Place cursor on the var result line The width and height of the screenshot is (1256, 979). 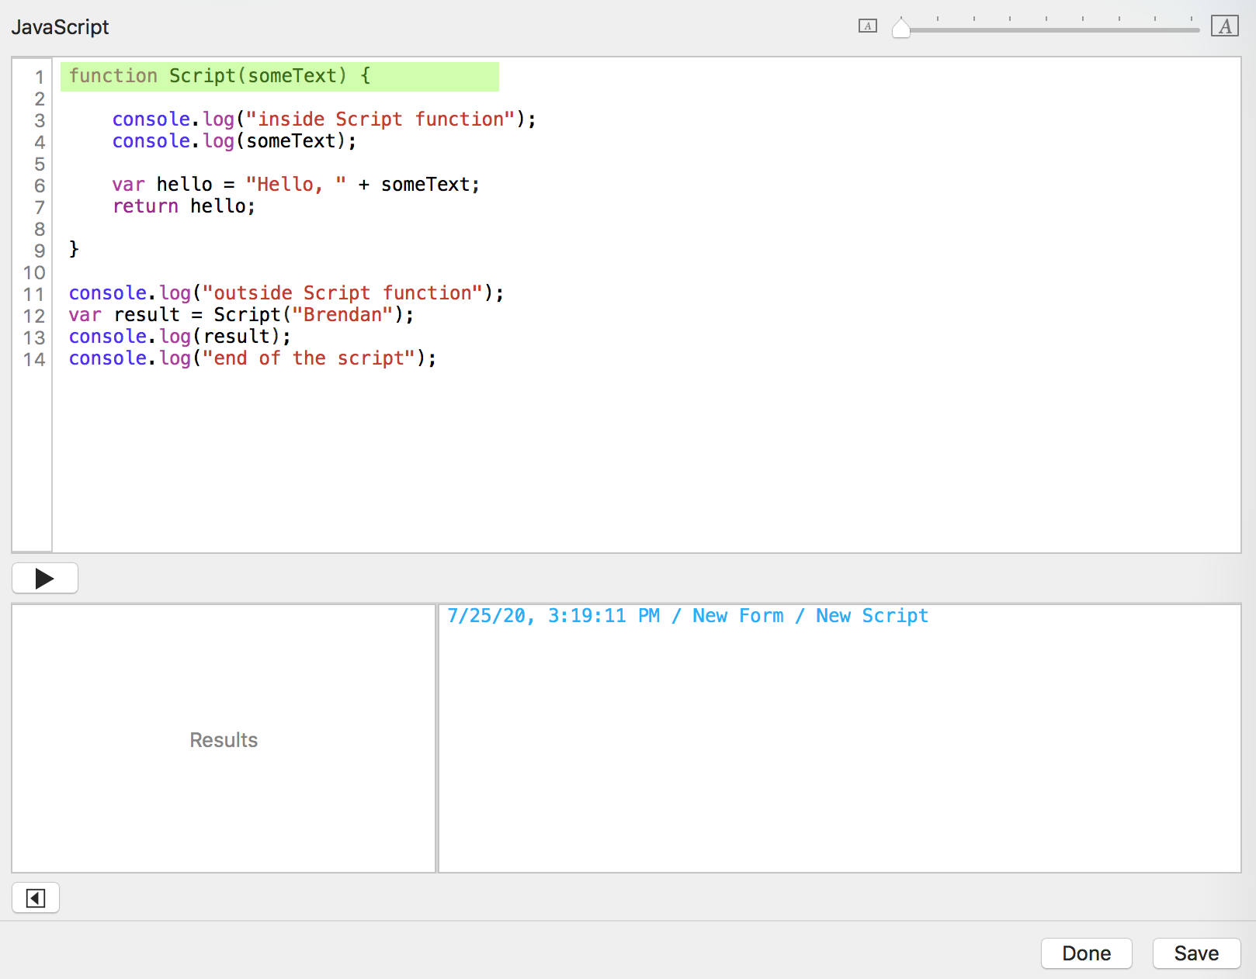coord(241,315)
